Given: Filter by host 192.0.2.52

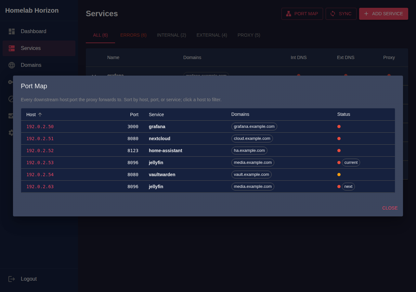Looking at the screenshot, I should (40, 151).
